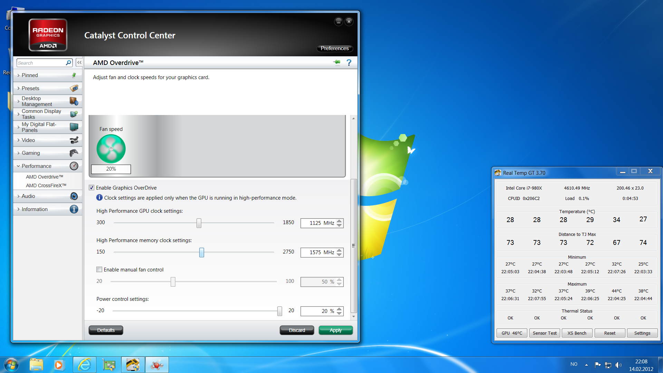Click the Catalyst Control Center taskbar icon

pyautogui.click(x=157, y=365)
